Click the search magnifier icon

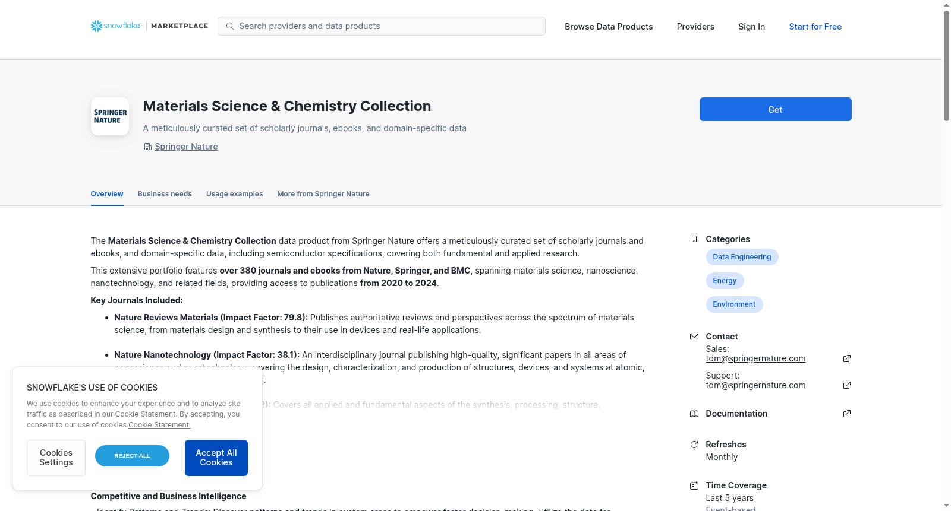point(230,26)
